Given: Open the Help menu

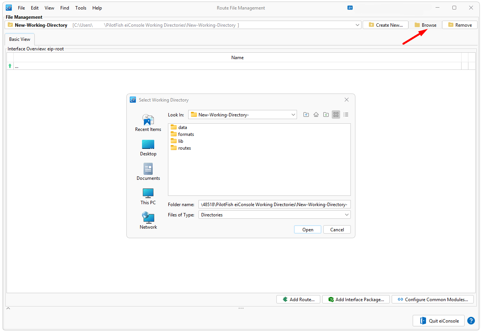Looking at the screenshot, I should (97, 8).
